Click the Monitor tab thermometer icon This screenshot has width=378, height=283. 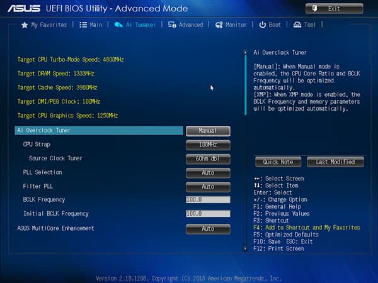pos(219,25)
